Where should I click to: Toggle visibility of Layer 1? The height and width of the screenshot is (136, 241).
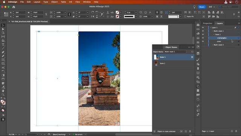(x=203, y=28)
